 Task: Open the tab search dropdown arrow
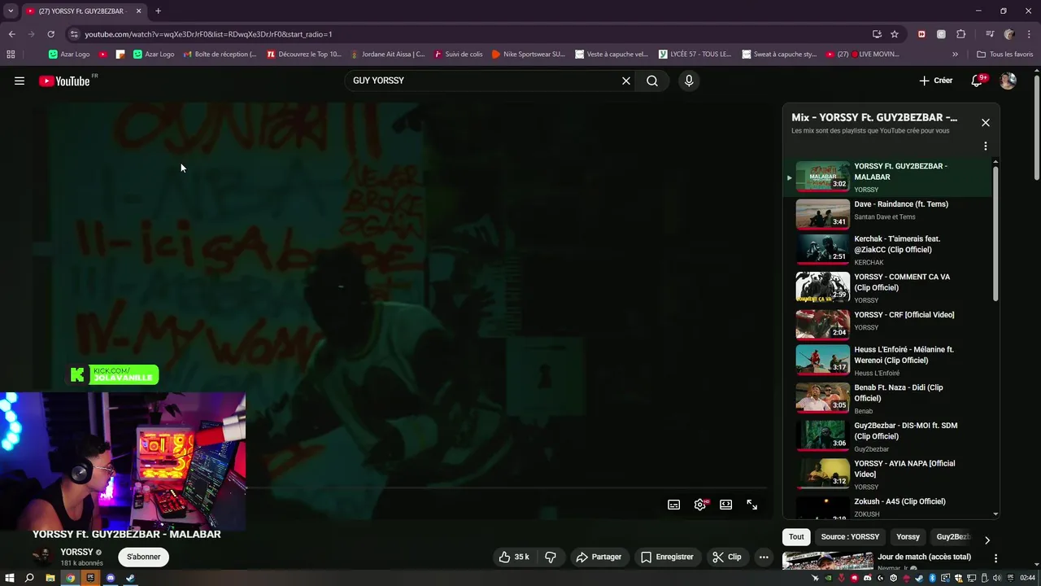11,11
